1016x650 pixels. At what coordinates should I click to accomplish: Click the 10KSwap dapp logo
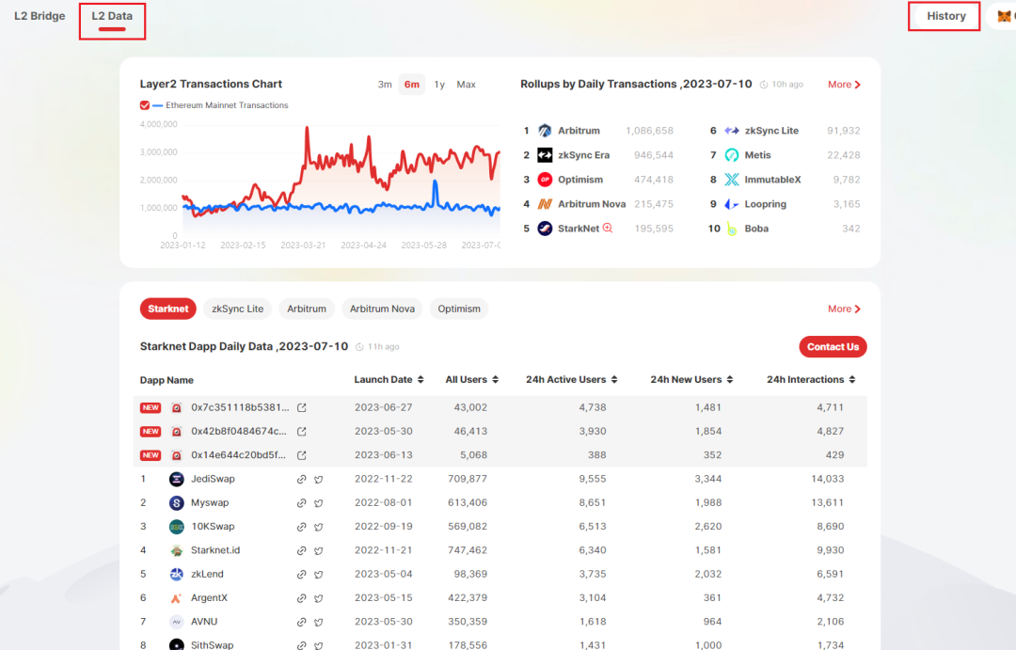(176, 527)
